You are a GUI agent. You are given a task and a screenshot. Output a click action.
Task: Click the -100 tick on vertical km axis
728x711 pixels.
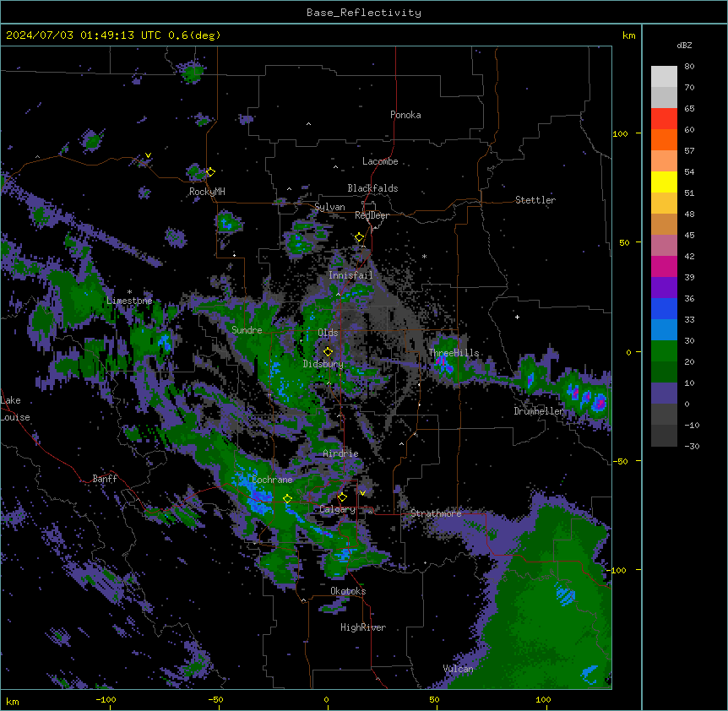pos(618,570)
